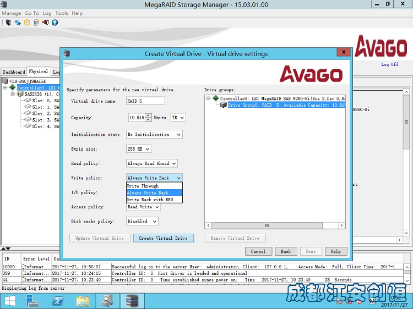Image resolution: width=413 pixels, height=309 pixels.
Task: Click the Virtual drive name field
Action: coord(146,101)
